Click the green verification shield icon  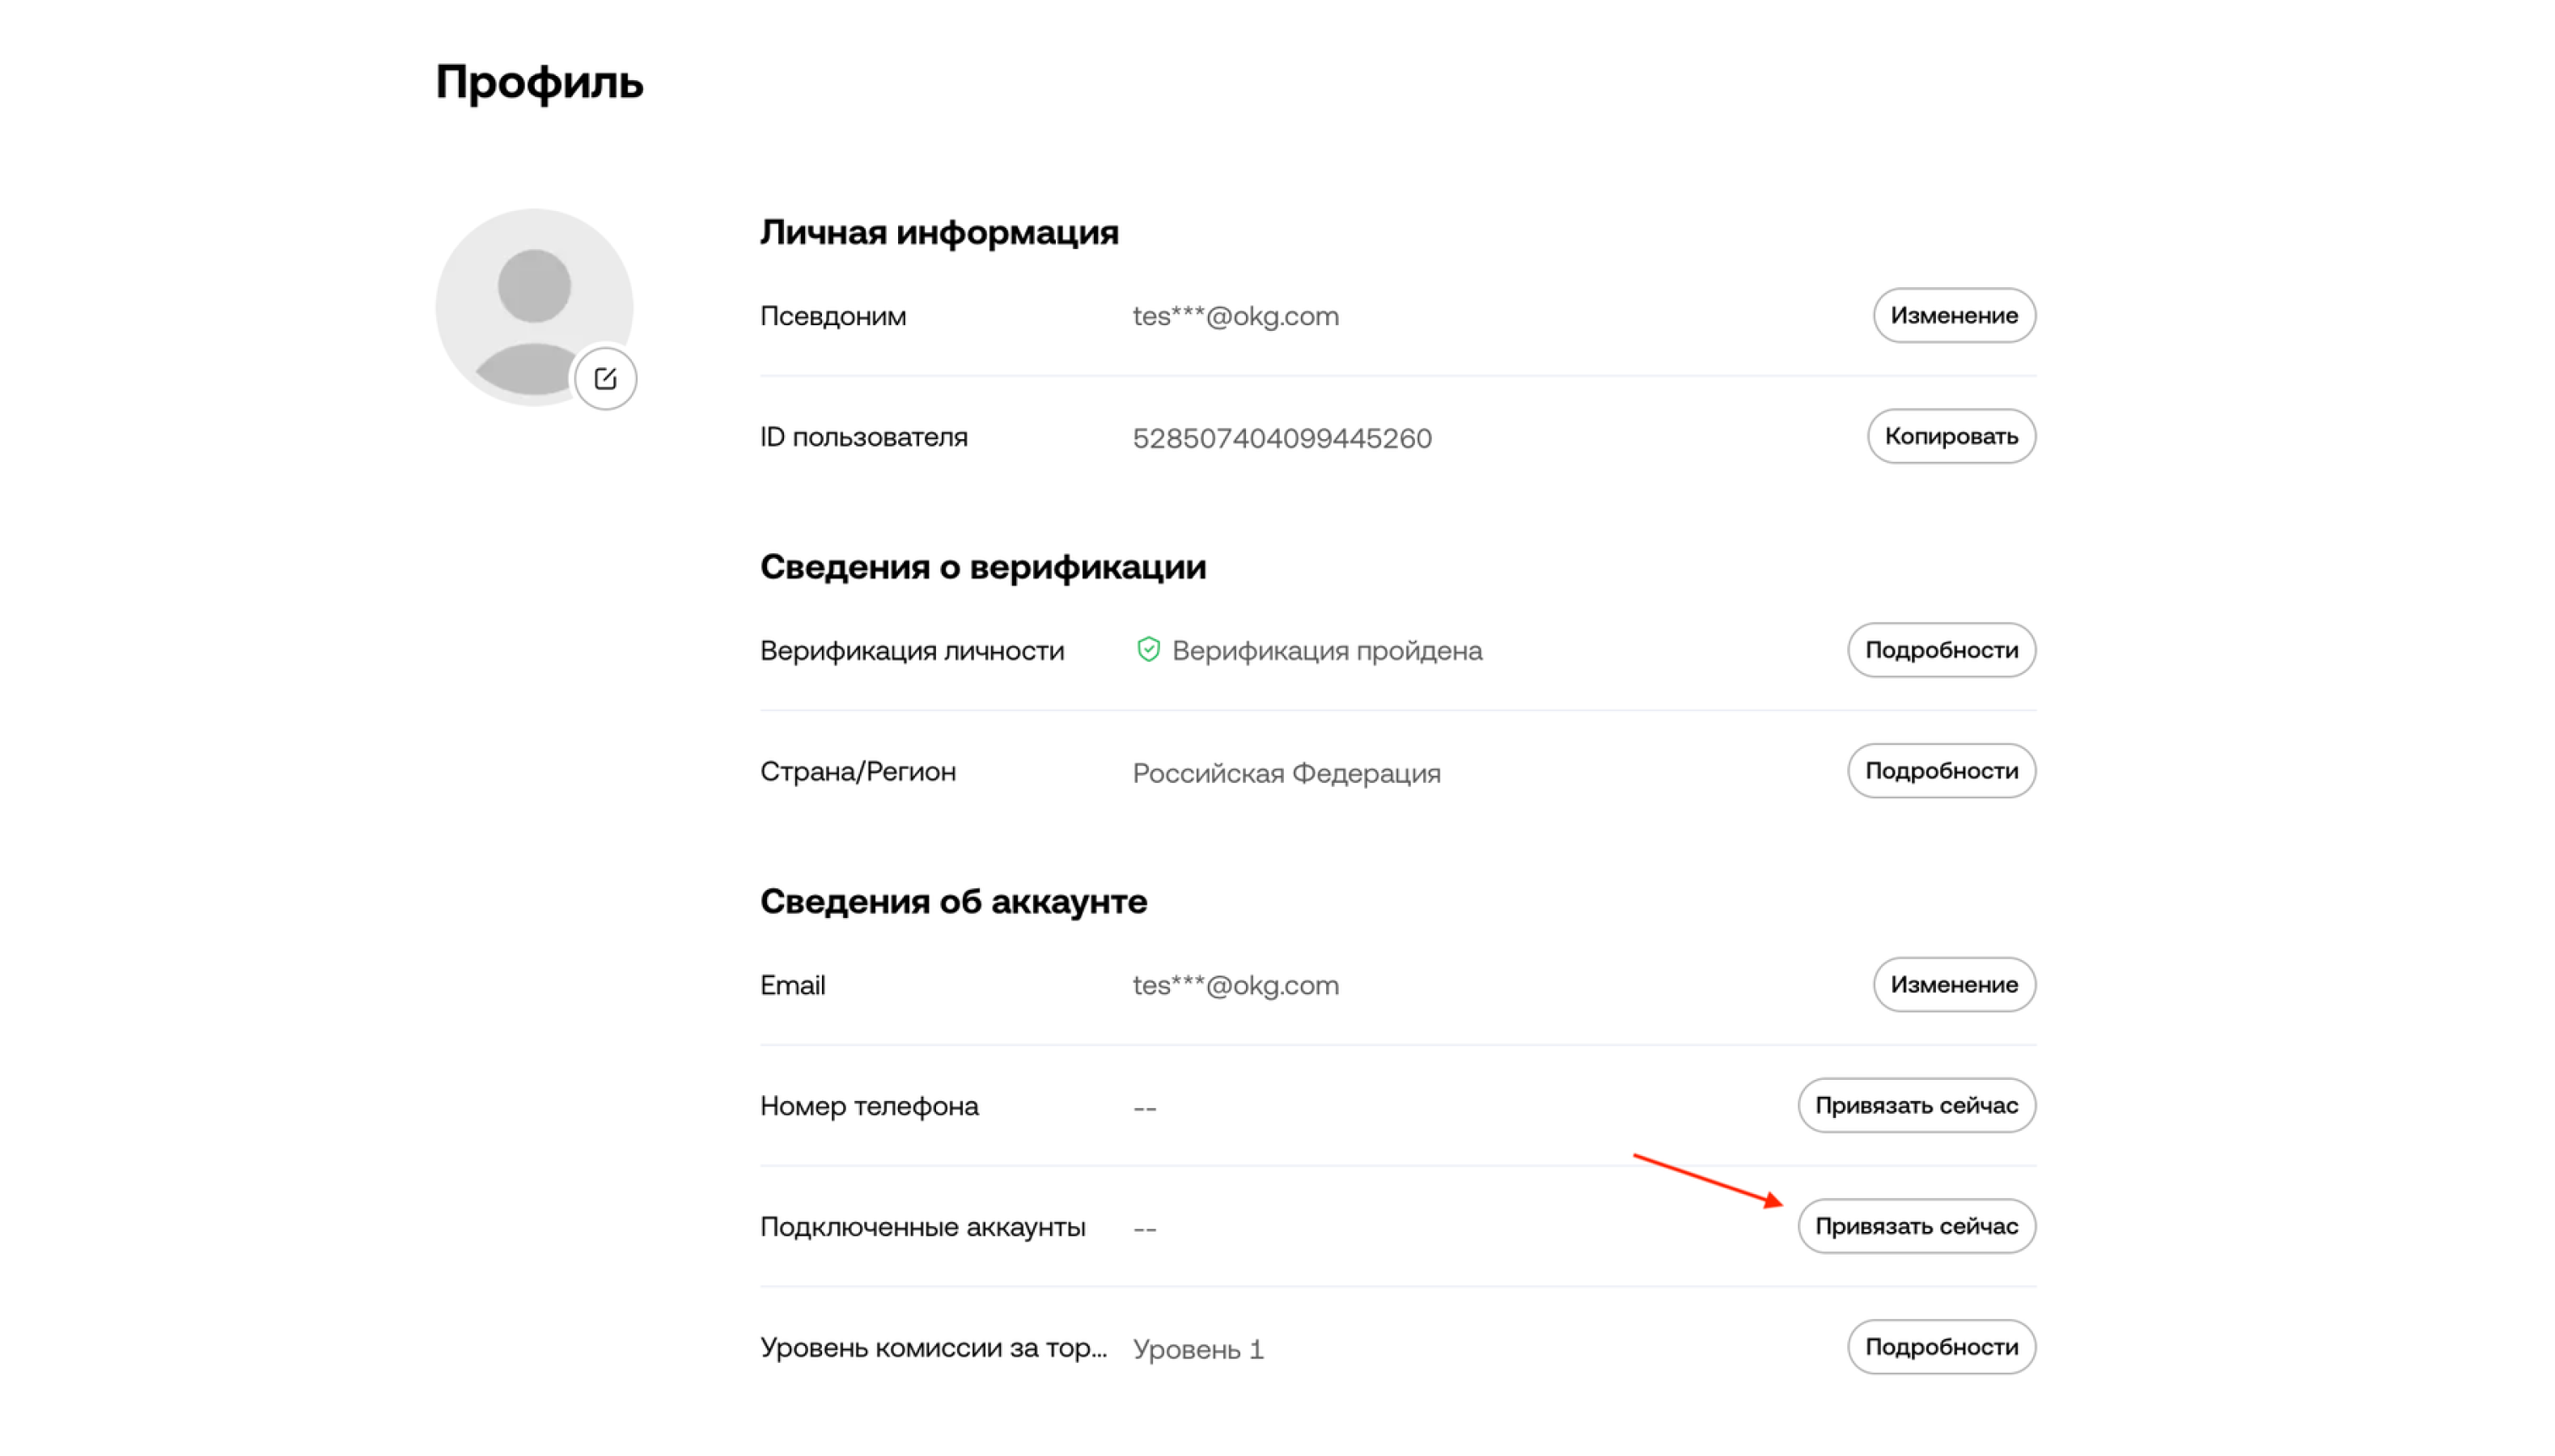coord(1148,650)
